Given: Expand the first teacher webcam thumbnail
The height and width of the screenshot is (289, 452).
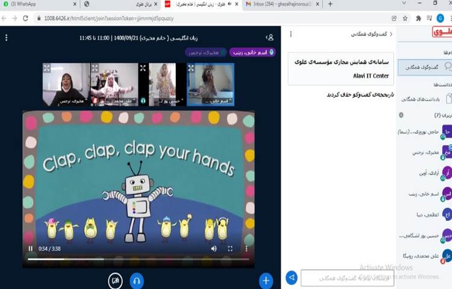Looking at the screenshot, I should click(x=46, y=68).
